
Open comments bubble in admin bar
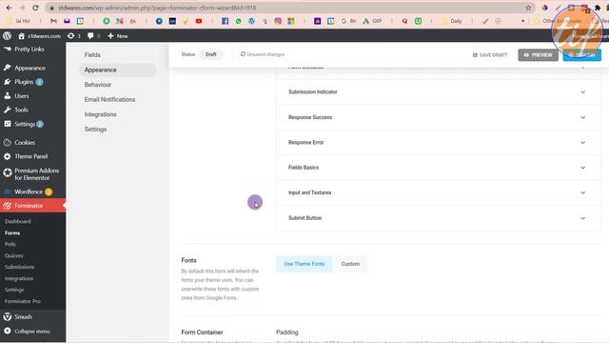click(90, 36)
